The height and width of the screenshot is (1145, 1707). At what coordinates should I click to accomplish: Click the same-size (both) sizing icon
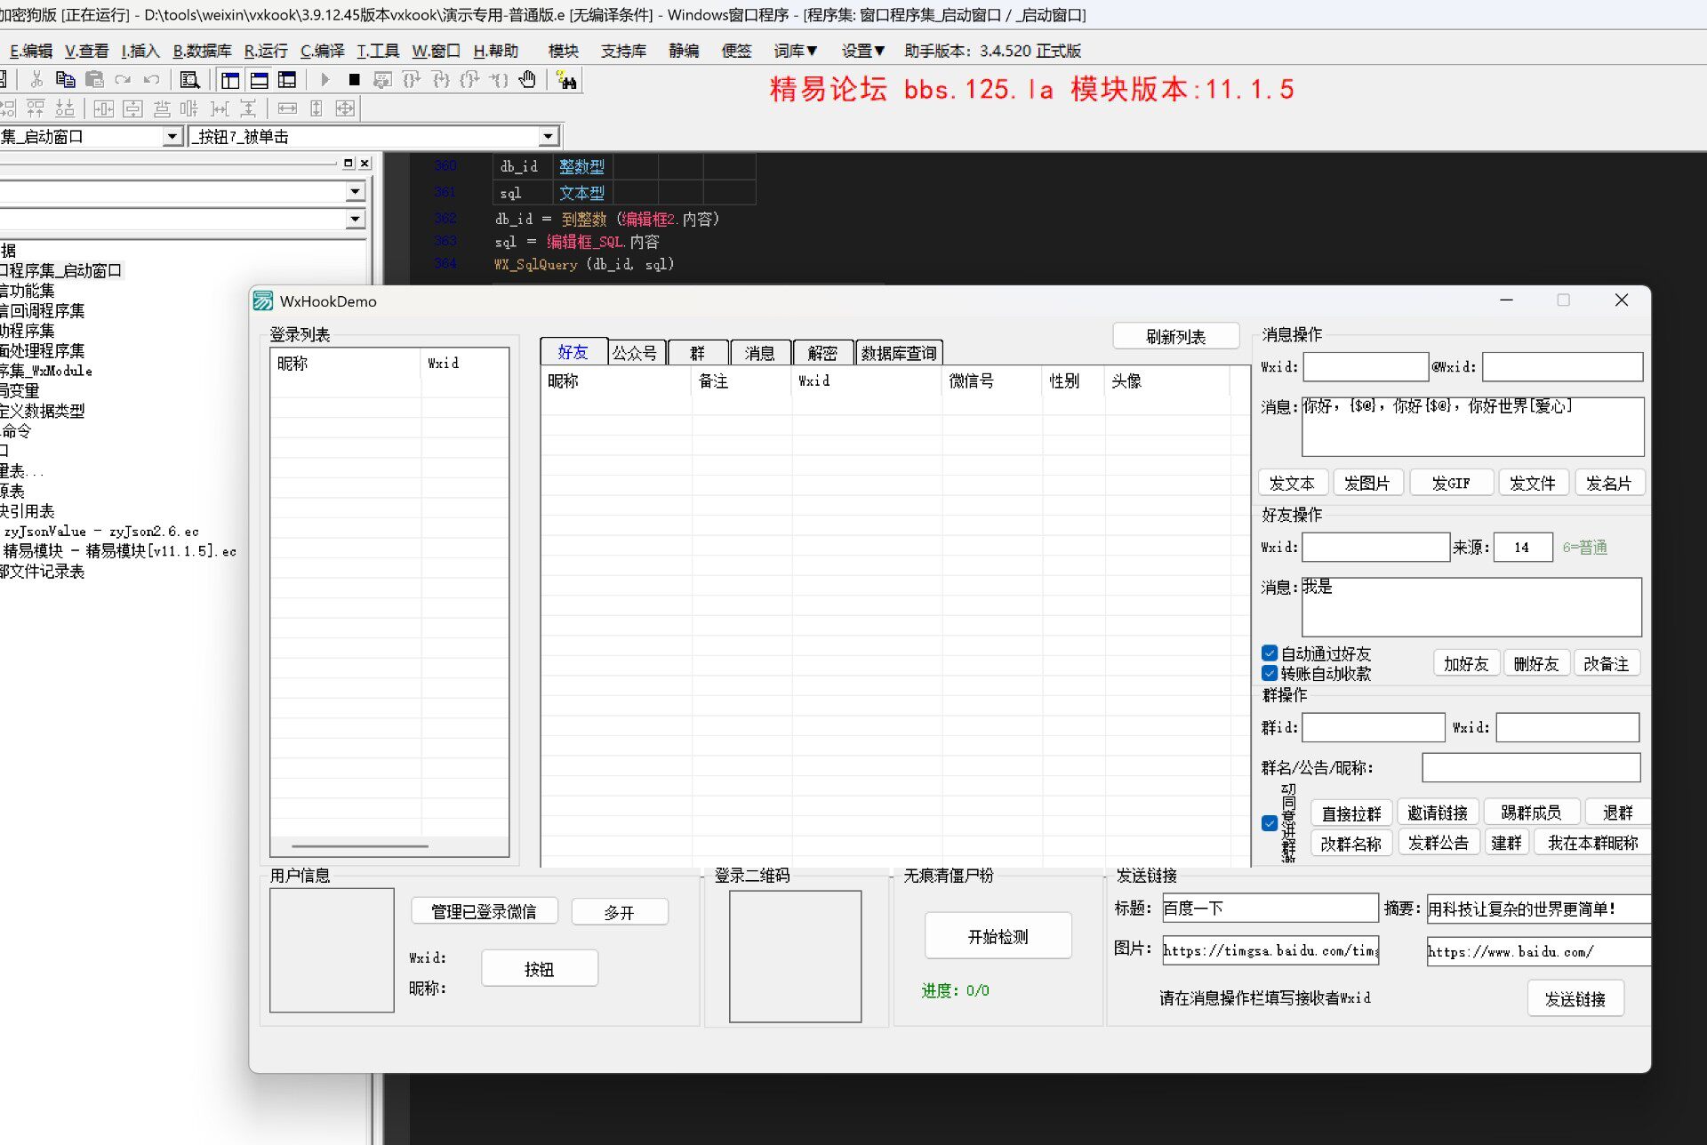point(345,108)
